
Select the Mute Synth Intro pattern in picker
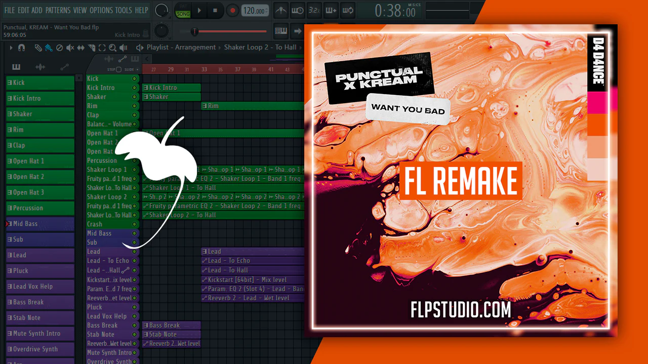(40, 334)
